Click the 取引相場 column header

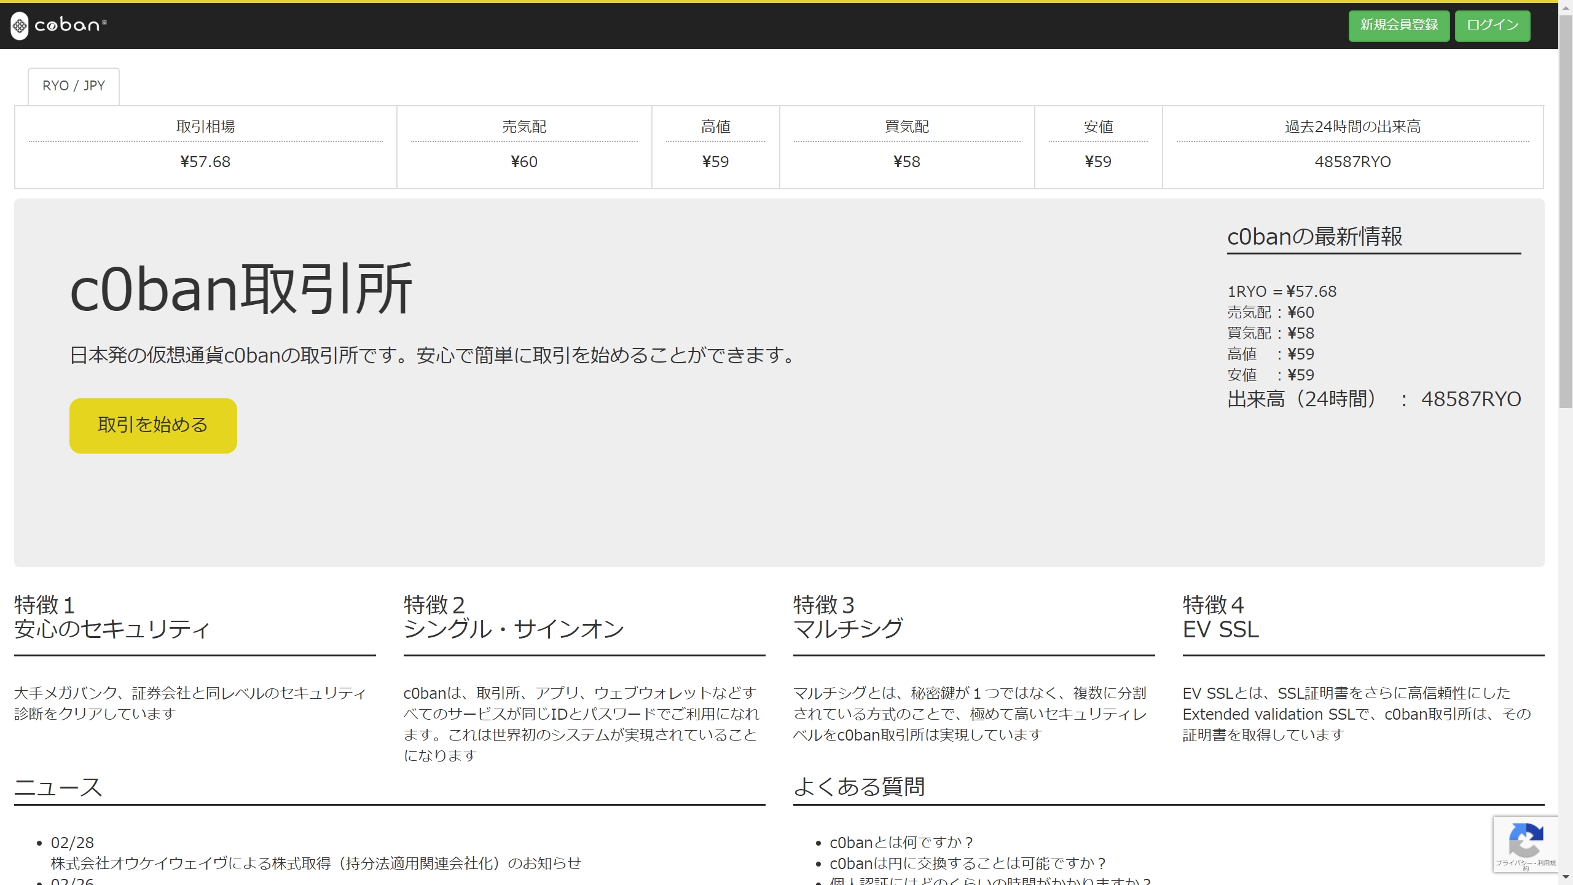(205, 127)
